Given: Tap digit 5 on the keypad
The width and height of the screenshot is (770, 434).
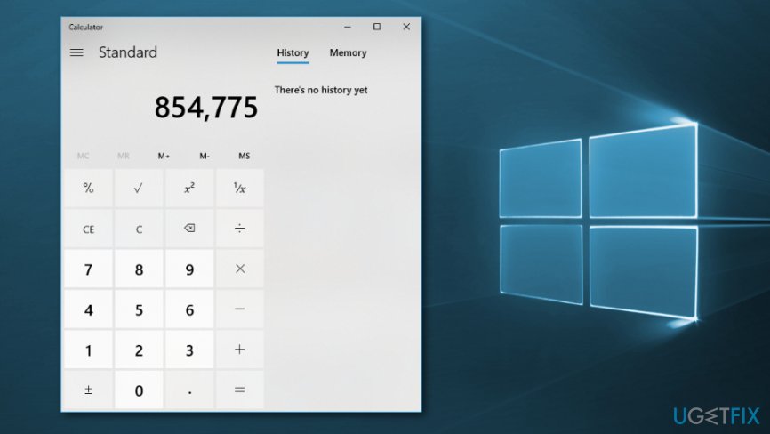Looking at the screenshot, I should point(139,309).
